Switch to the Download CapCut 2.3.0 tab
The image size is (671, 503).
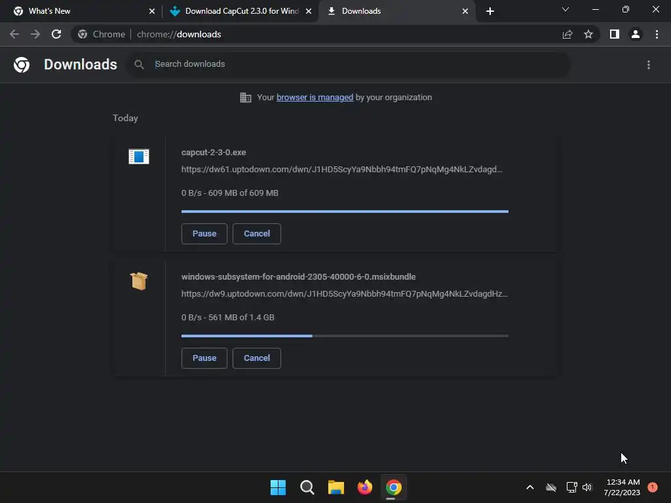click(x=240, y=11)
